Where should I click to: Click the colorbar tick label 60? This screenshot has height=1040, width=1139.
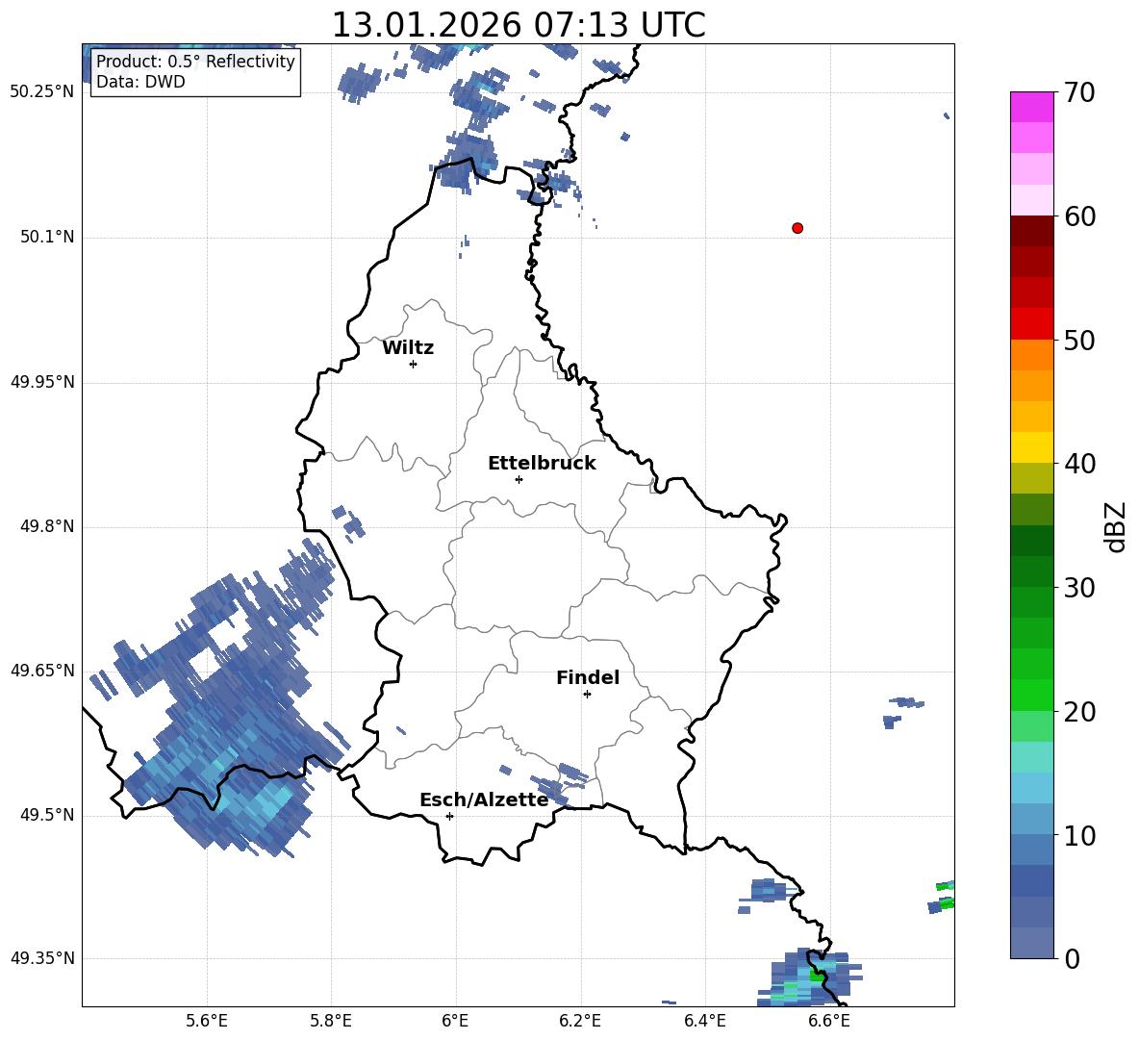pos(1079,216)
